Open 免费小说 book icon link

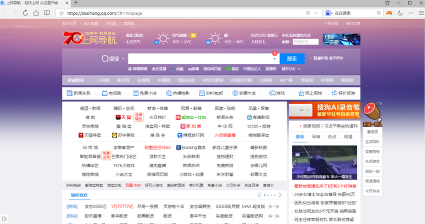point(145,93)
